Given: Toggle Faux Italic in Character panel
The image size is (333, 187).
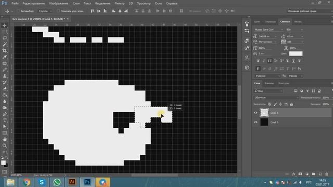Looking at the screenshot, I should (264, 61).
